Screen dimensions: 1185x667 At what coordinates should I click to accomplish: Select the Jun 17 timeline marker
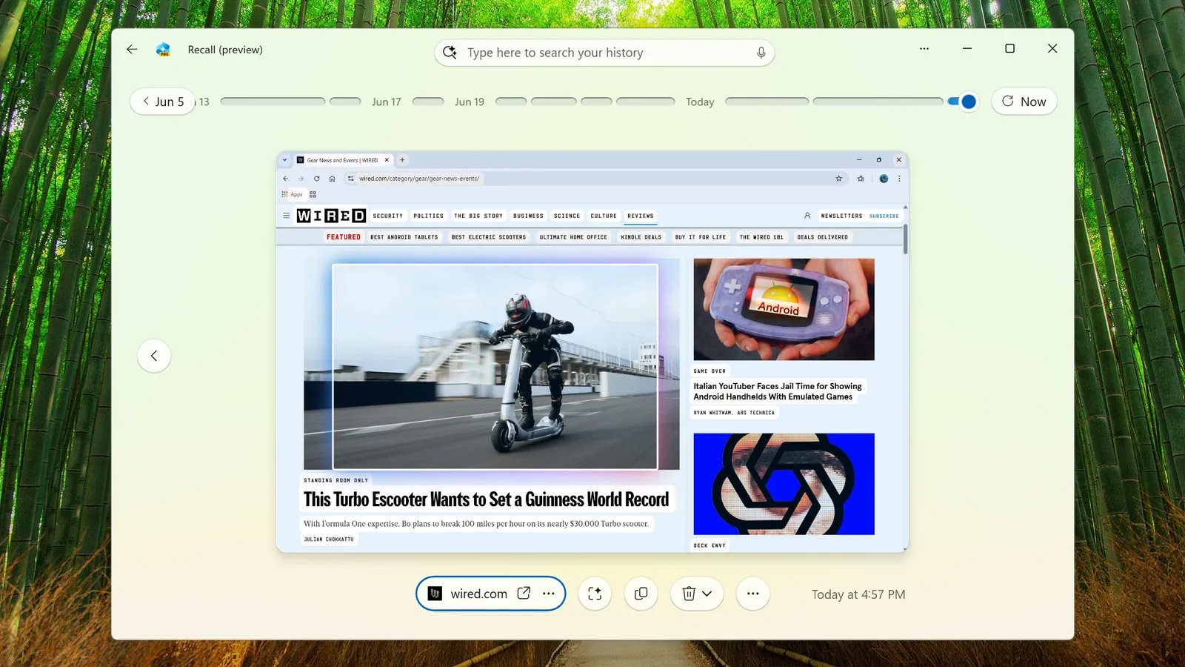point(386,102)
